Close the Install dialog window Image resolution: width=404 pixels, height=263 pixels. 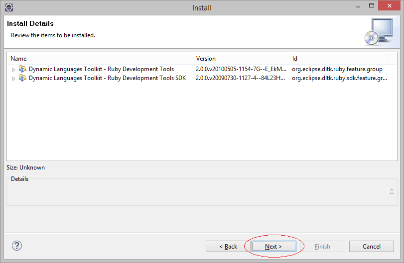point(389,5)
